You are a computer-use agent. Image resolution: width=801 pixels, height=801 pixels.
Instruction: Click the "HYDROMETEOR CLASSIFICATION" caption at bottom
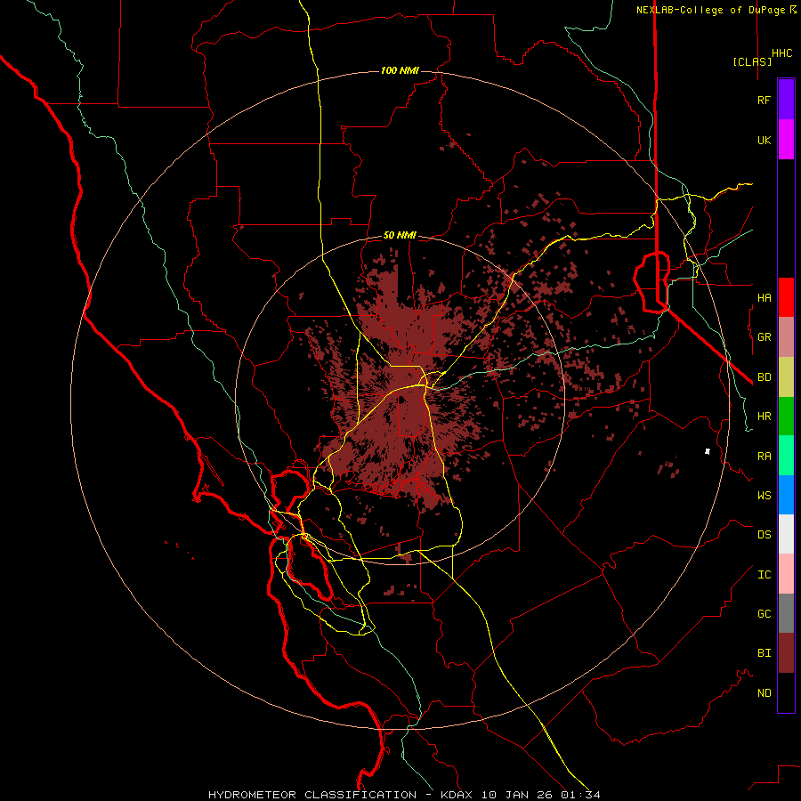coord(312,795)
